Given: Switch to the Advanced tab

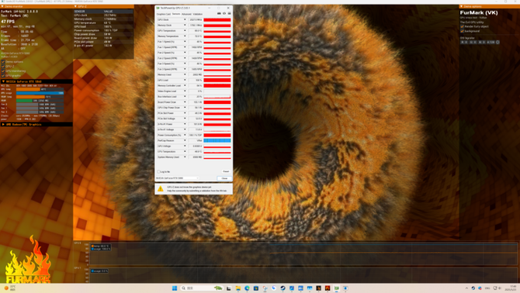Looking at the screenshot, I should tap(186, 14).
